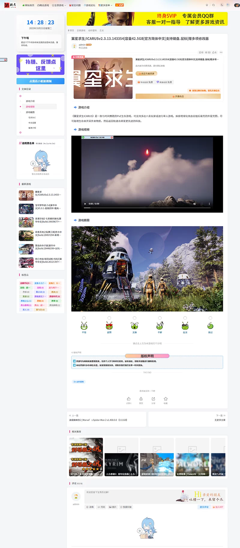
Task: Close the WEBM file download bar
Action: pos(112,137)
